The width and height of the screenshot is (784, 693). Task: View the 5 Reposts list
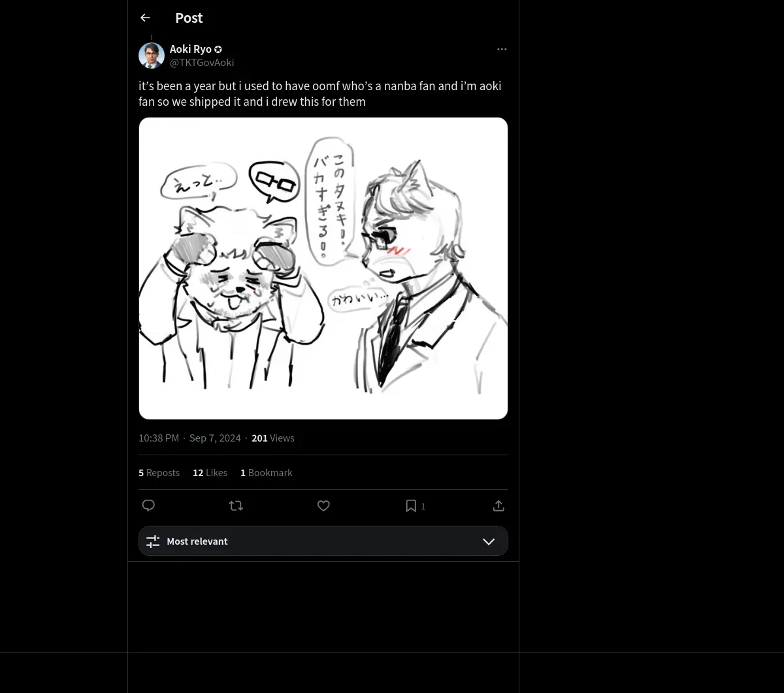click(x=159, y=473)
